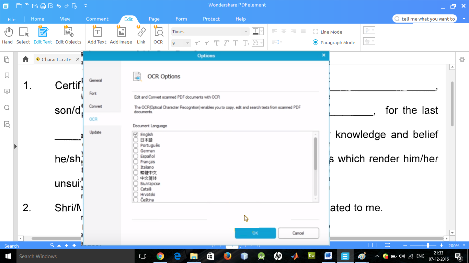Check the Français language checkbox
Viewport: 469px width, 263px height.
pyautogui.click(x=136, y=162)
